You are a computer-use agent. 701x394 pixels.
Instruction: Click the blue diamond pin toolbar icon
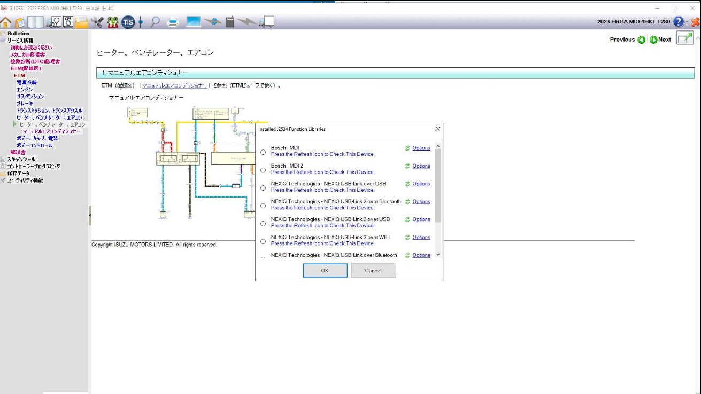[141, 22]
